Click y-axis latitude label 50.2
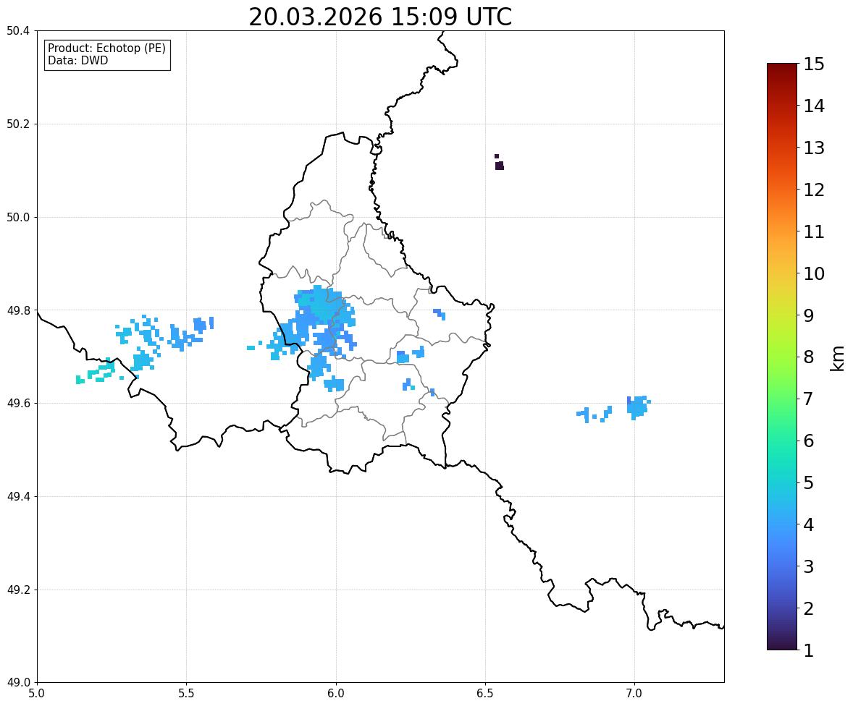Viewport: 853px width, 706px height. (18, 124)
